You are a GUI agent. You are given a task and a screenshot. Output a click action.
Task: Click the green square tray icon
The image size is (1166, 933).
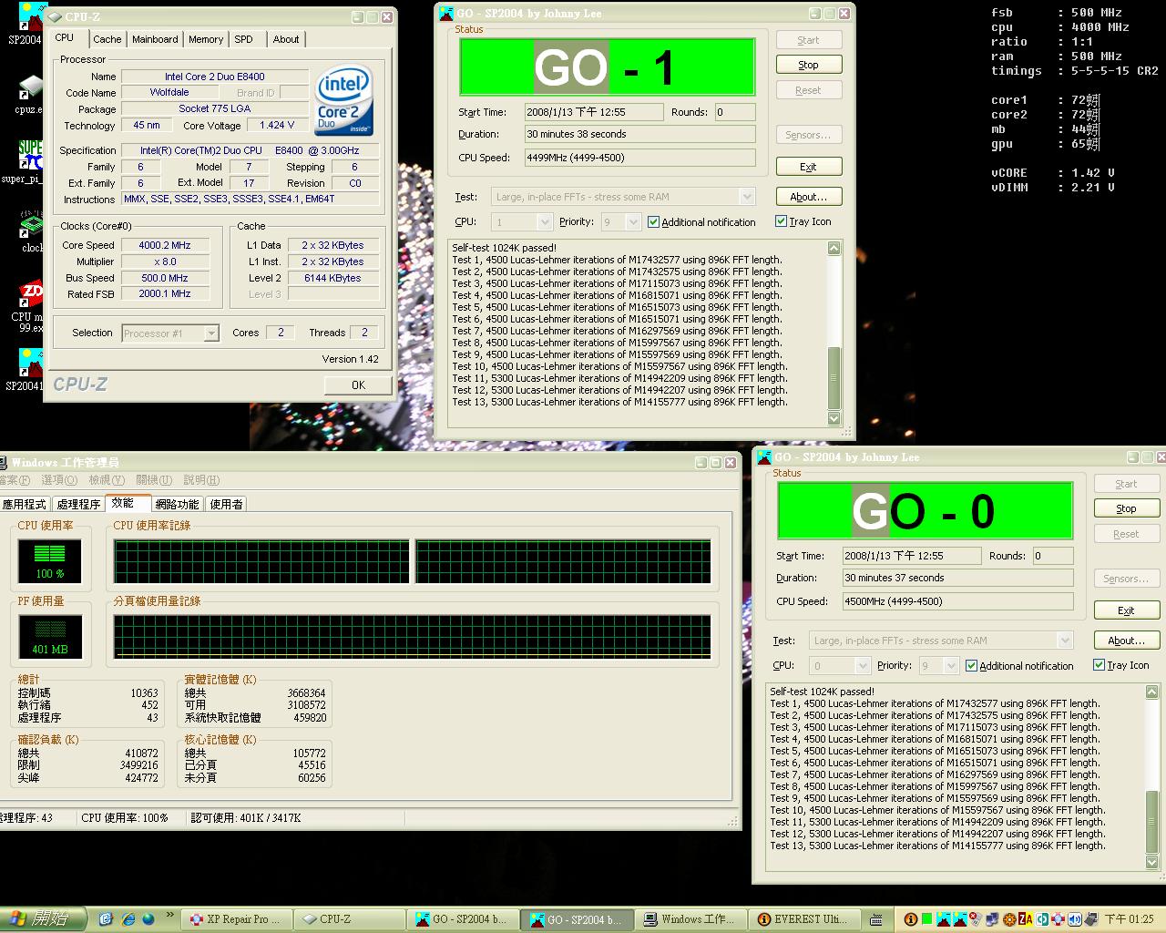(926, 919)
